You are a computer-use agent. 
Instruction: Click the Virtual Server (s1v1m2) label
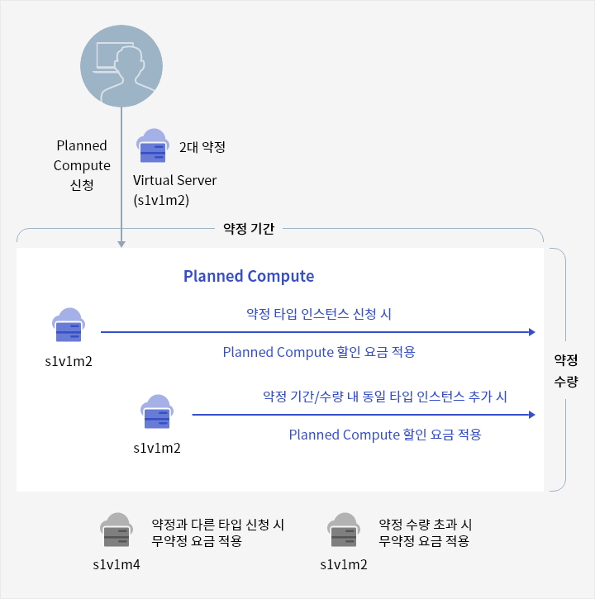175,189
